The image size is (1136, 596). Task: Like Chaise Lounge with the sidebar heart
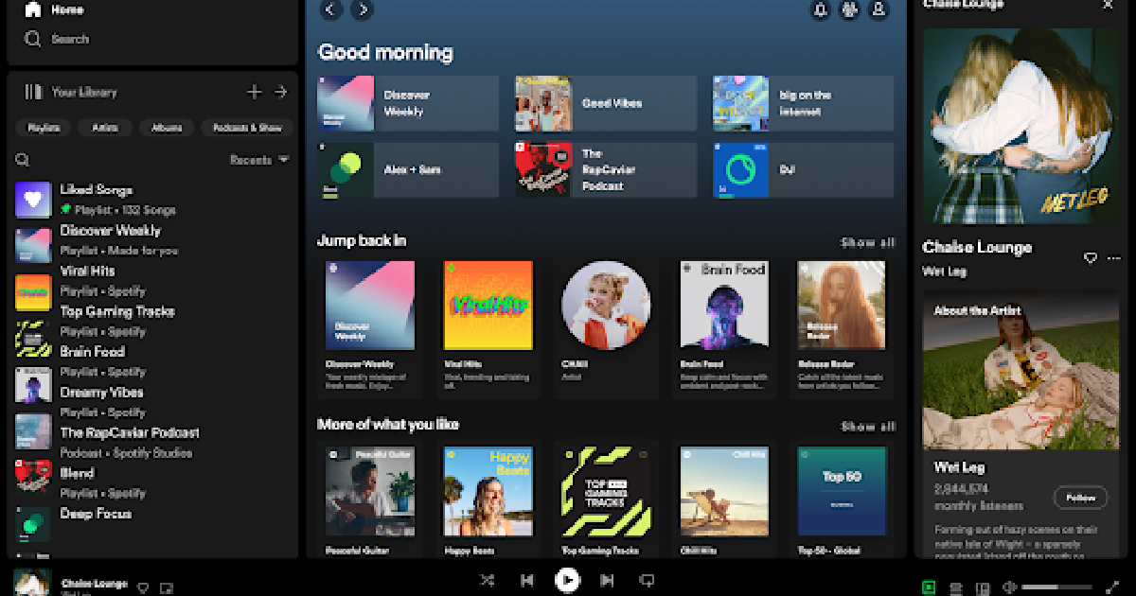1090,257
